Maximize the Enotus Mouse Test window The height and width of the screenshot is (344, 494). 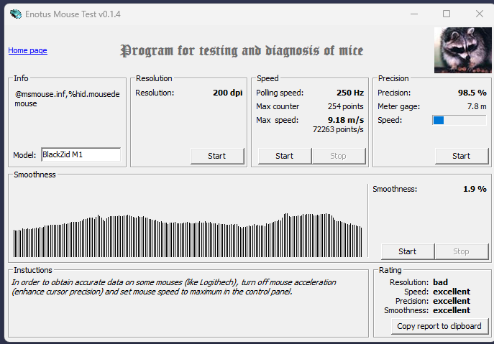(447, 14)
